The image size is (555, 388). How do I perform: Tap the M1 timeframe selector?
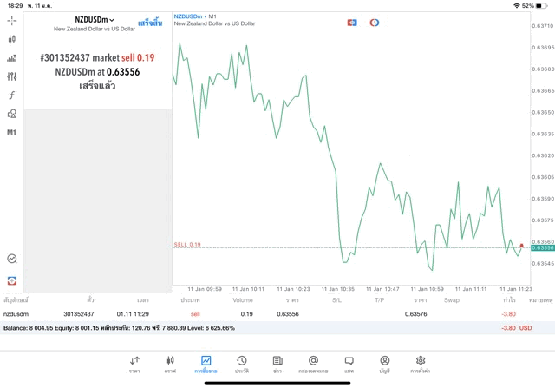[x=11, y=133]
